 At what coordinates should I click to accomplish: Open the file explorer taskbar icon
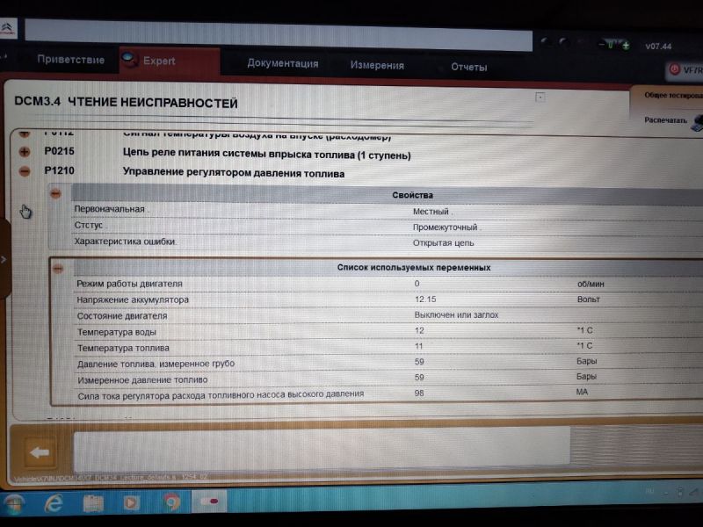point(93,504)
